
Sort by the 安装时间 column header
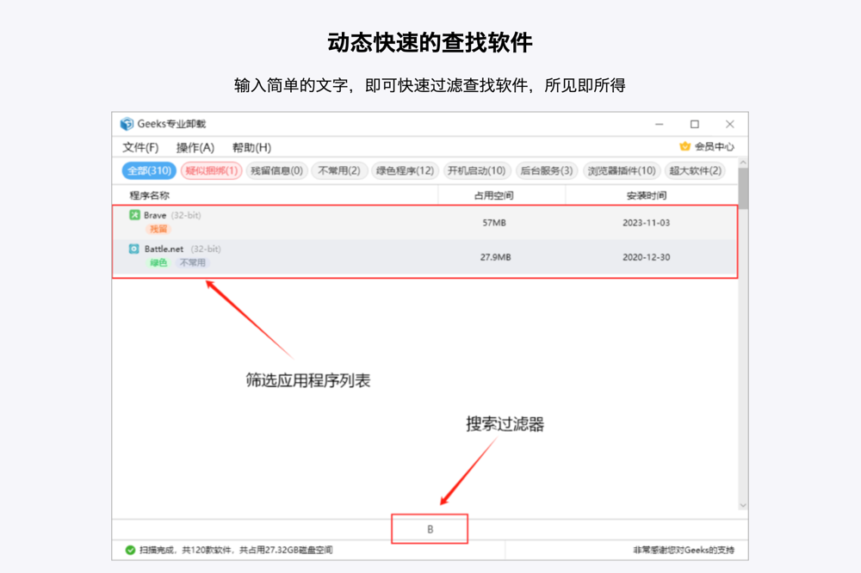click(647, 194)
